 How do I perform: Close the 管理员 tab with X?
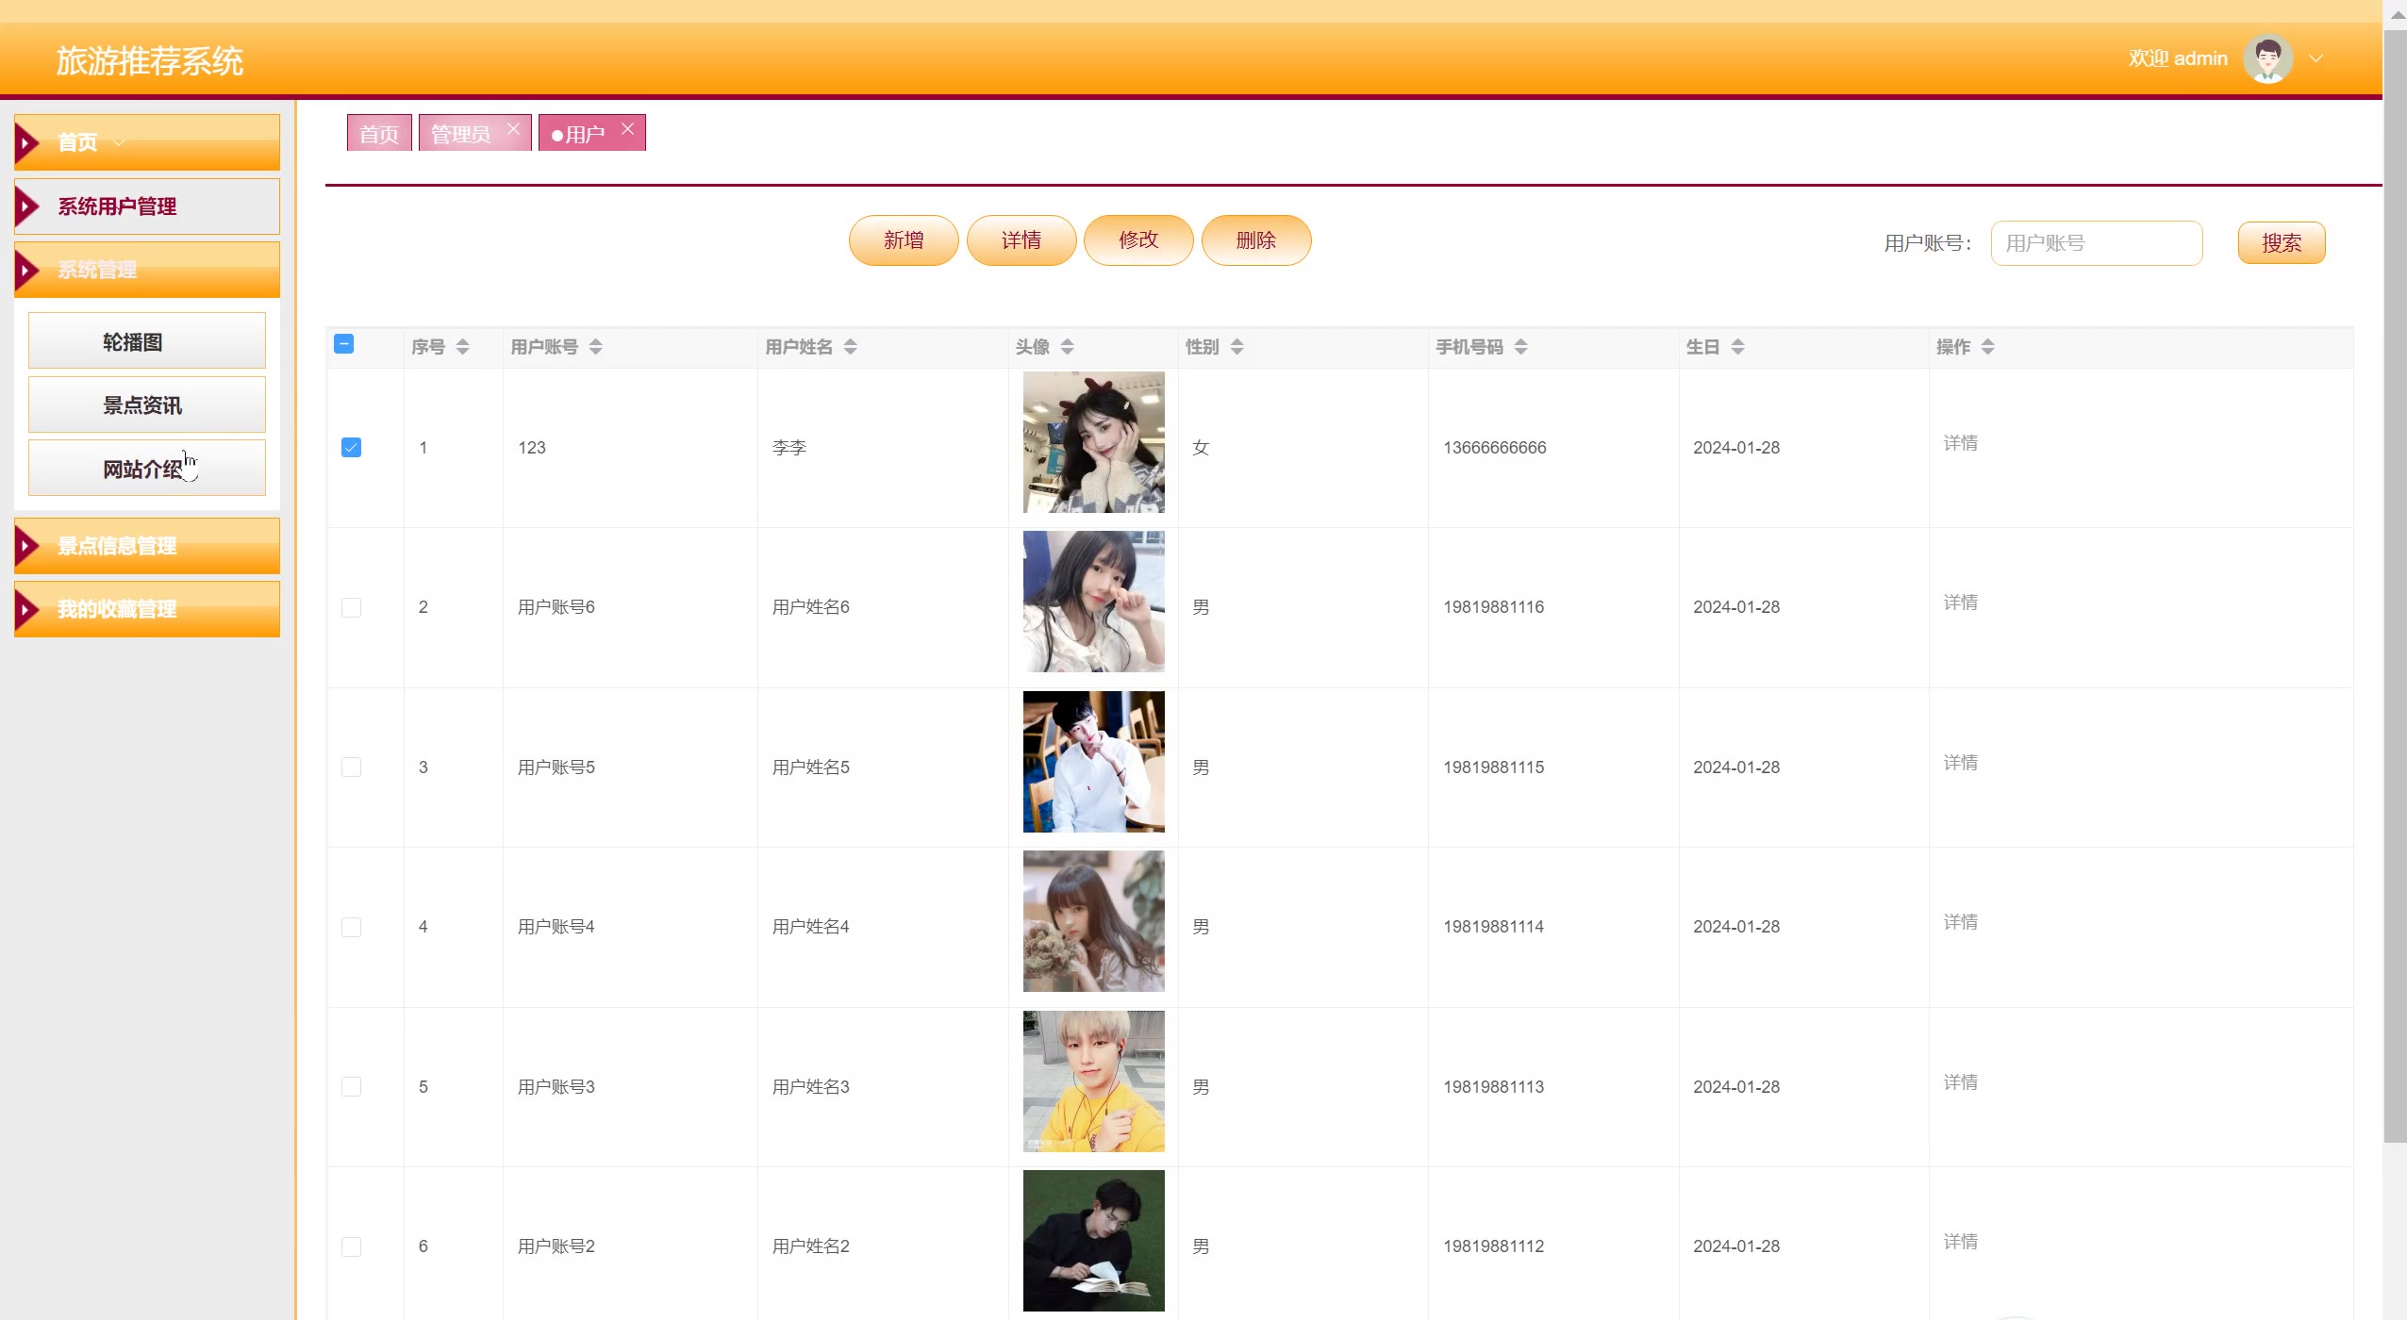pyautogui.click(x=513, y=129)
